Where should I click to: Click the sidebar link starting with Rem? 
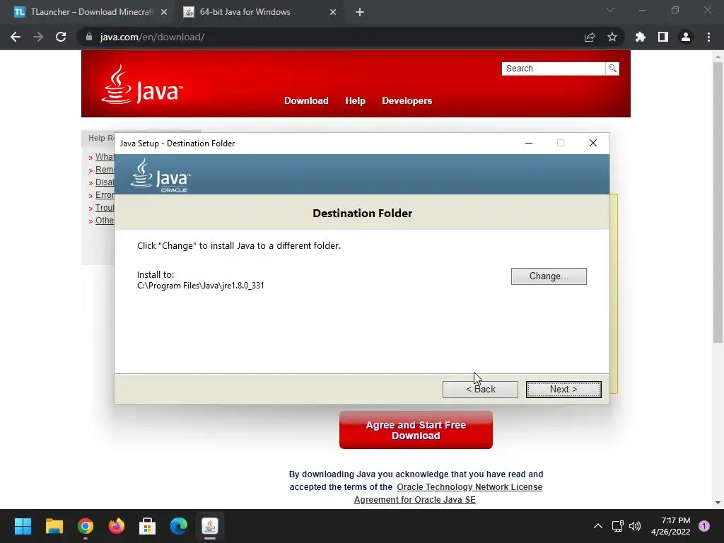105,170
